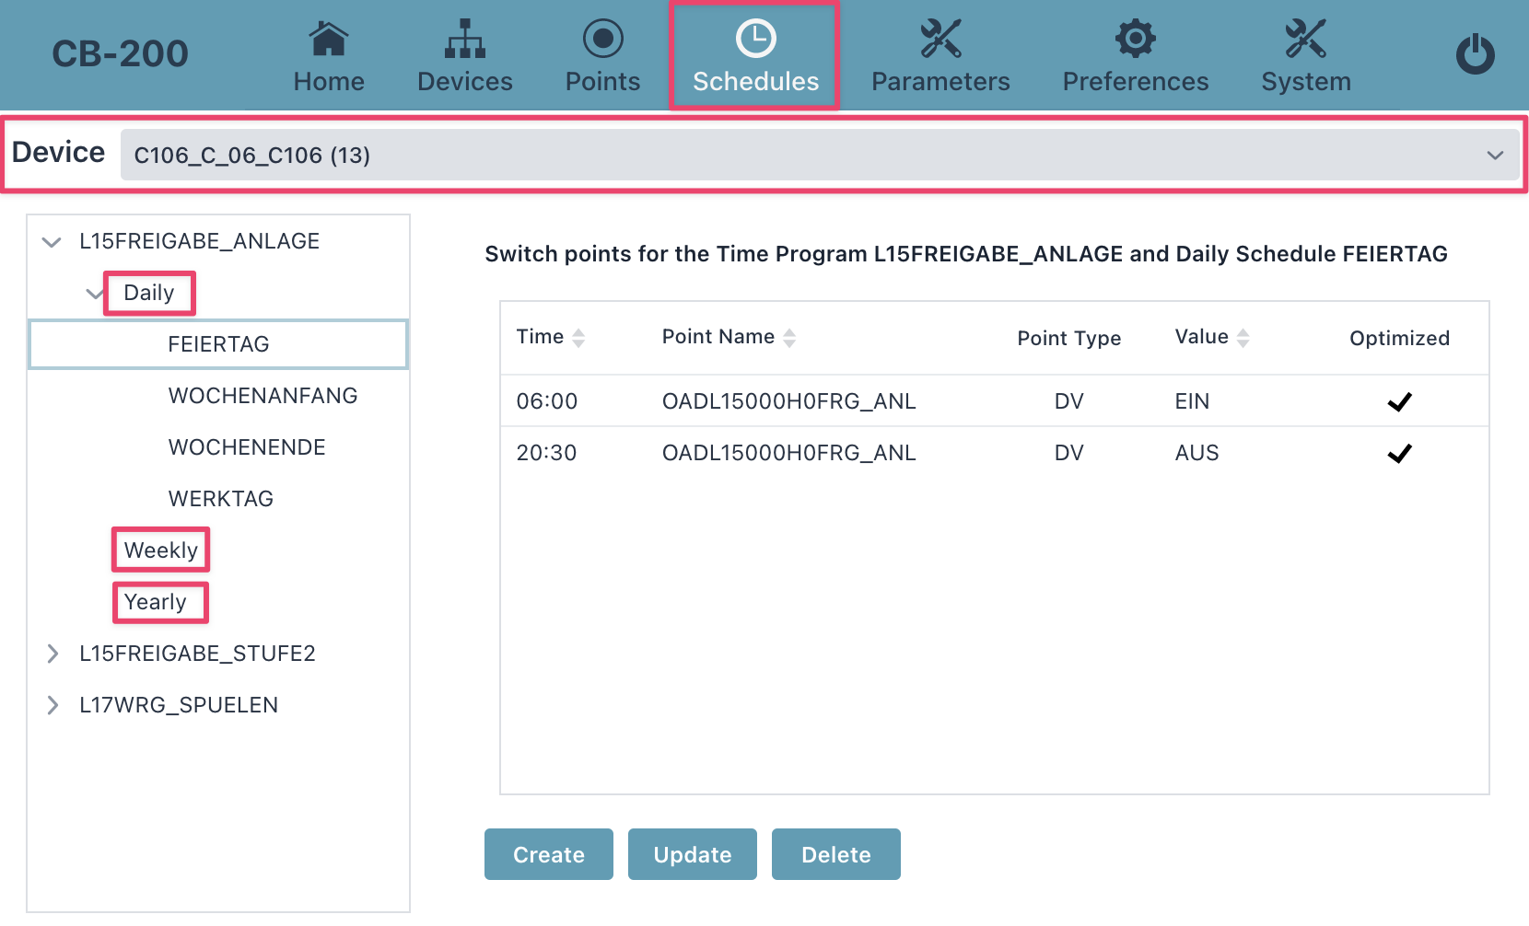Expand the L15FREIGABE_STUFE2 time program
Image resolution: width=1529 pixels, height=926 pixels.
[53, 654]
